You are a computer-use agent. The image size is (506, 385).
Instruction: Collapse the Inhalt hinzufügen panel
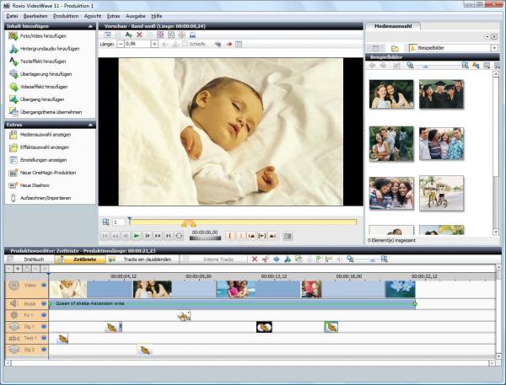point(91,27)
